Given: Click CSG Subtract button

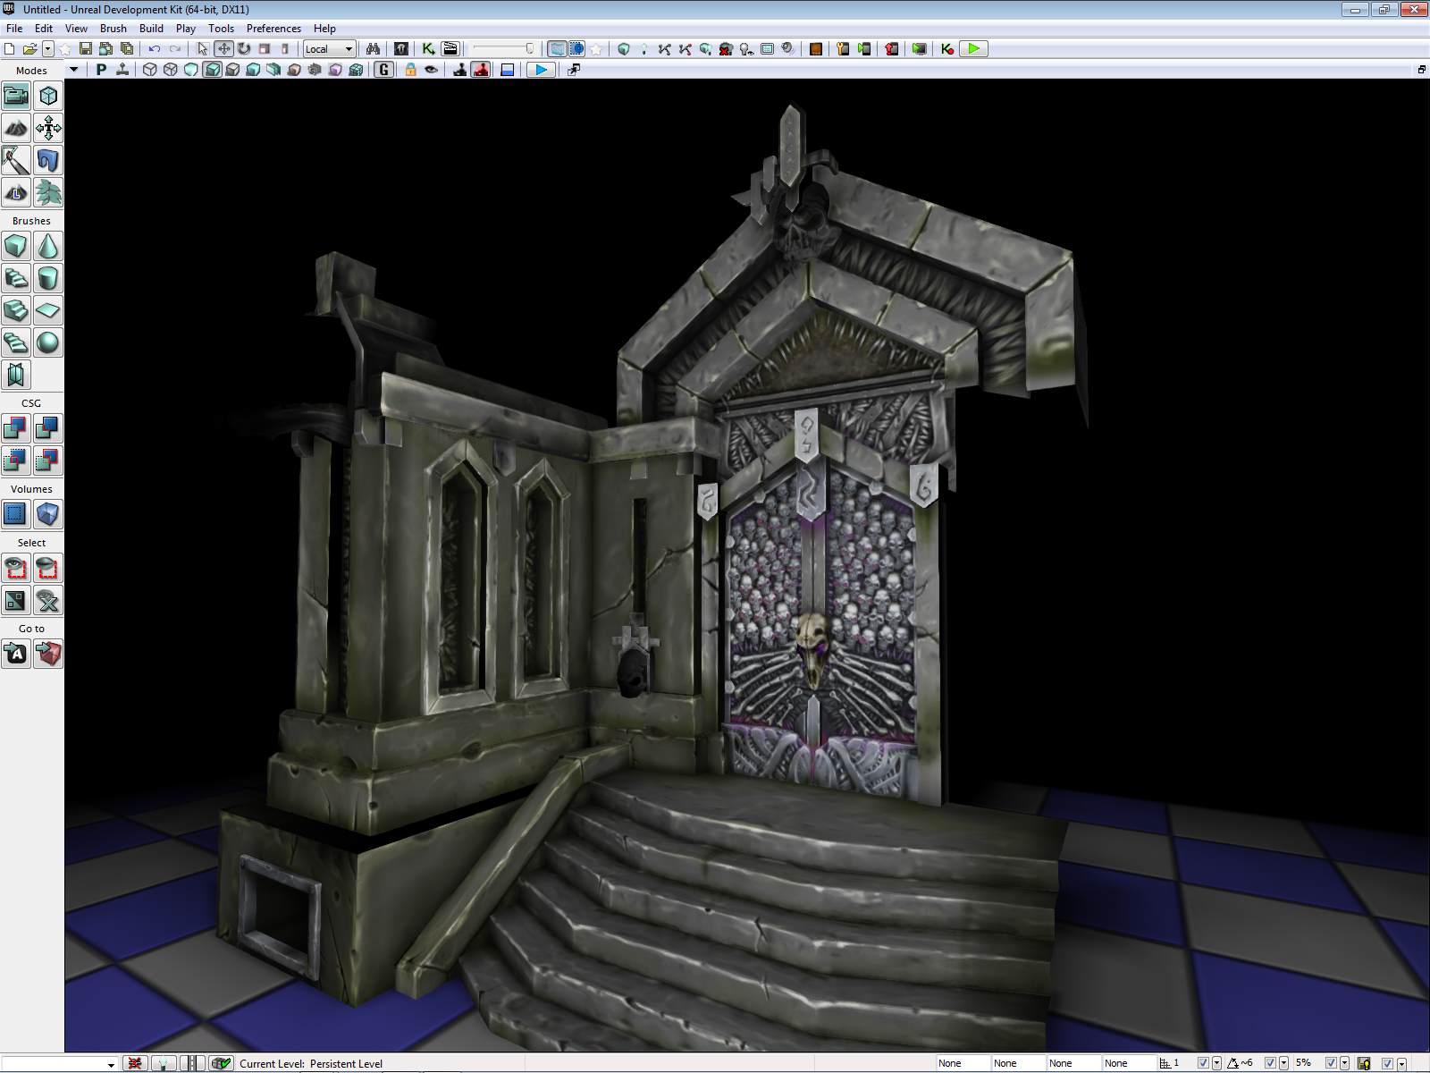Looking at the screenshot, I should point(48,428).
